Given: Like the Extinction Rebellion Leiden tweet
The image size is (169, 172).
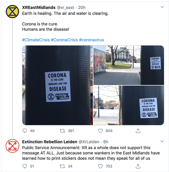Looking at the screenshot, I should [100, 166].
